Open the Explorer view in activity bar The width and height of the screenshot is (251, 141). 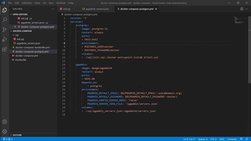coord(4,10)
